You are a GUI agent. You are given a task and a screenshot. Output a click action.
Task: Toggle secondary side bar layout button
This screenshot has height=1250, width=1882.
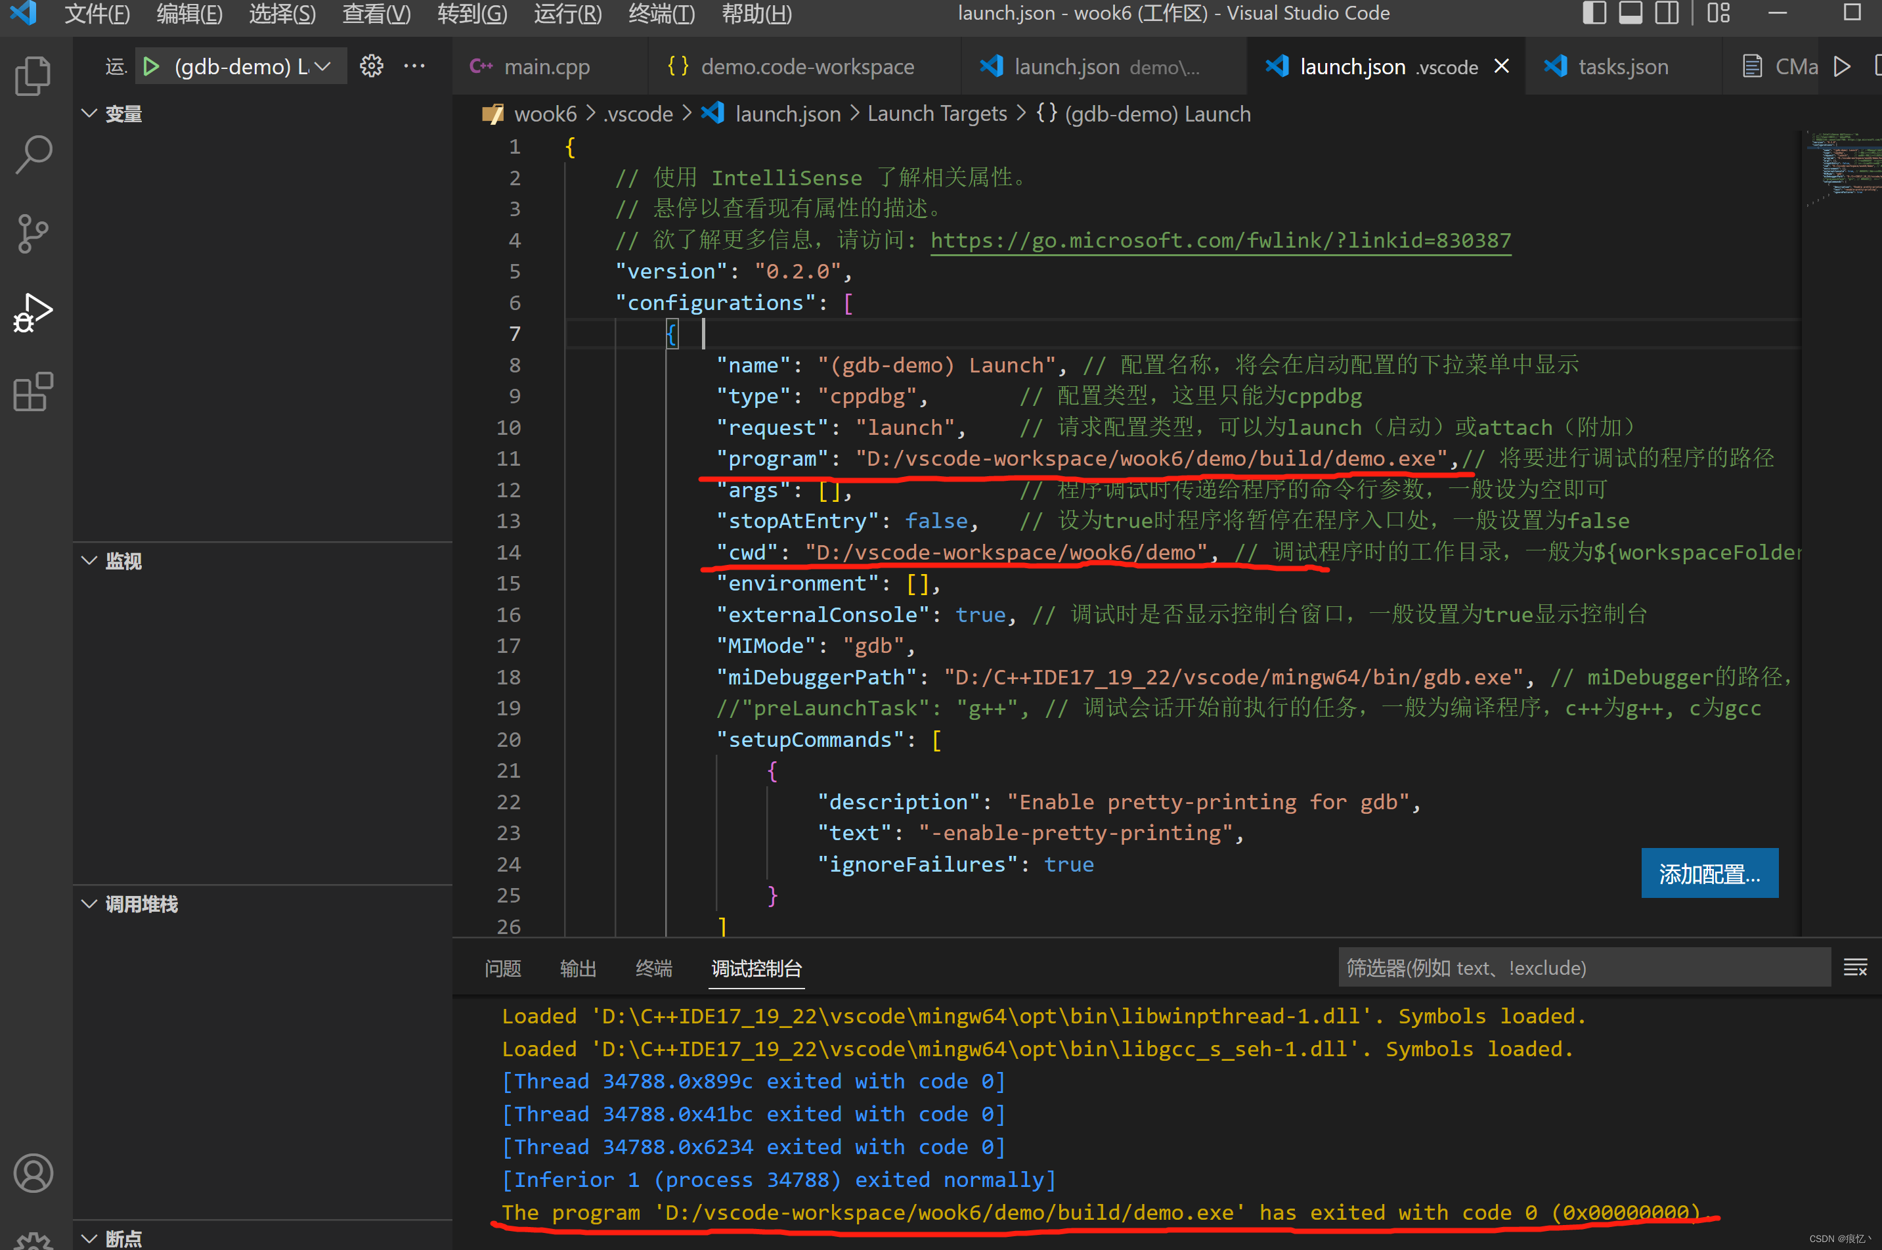(x=1666, y=14)
